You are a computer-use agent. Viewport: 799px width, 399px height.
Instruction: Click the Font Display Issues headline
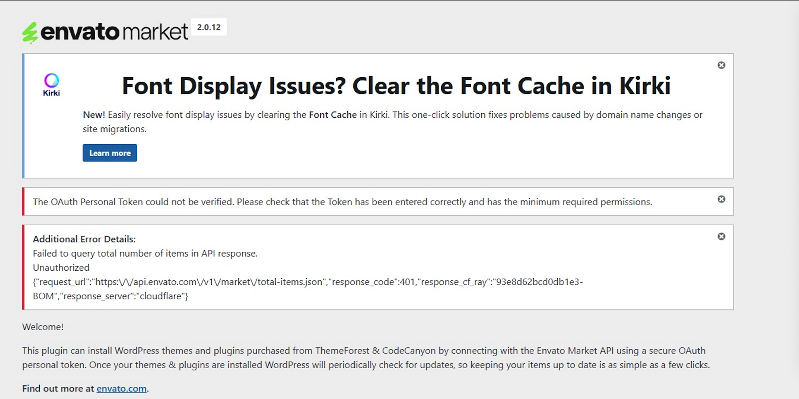(x=396, y=86)
